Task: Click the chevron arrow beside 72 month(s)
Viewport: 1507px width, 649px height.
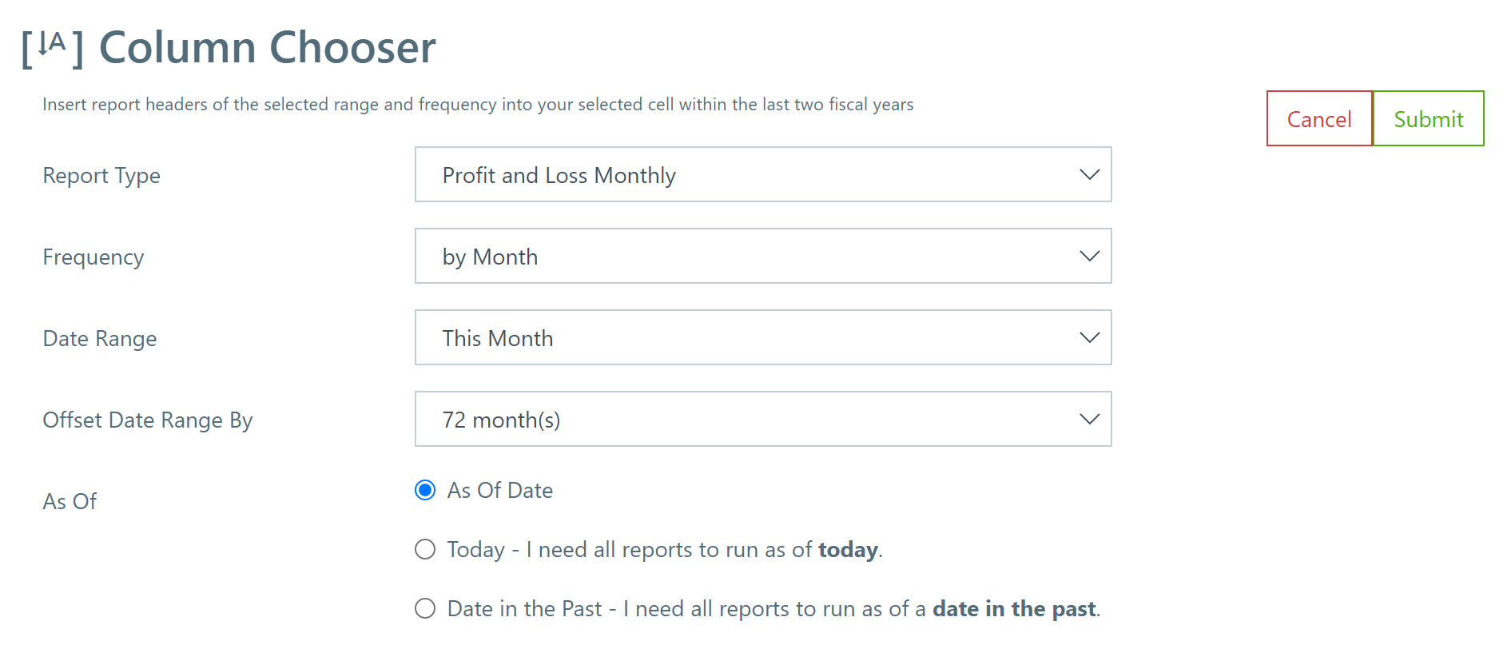Action: pos(1089,419)
